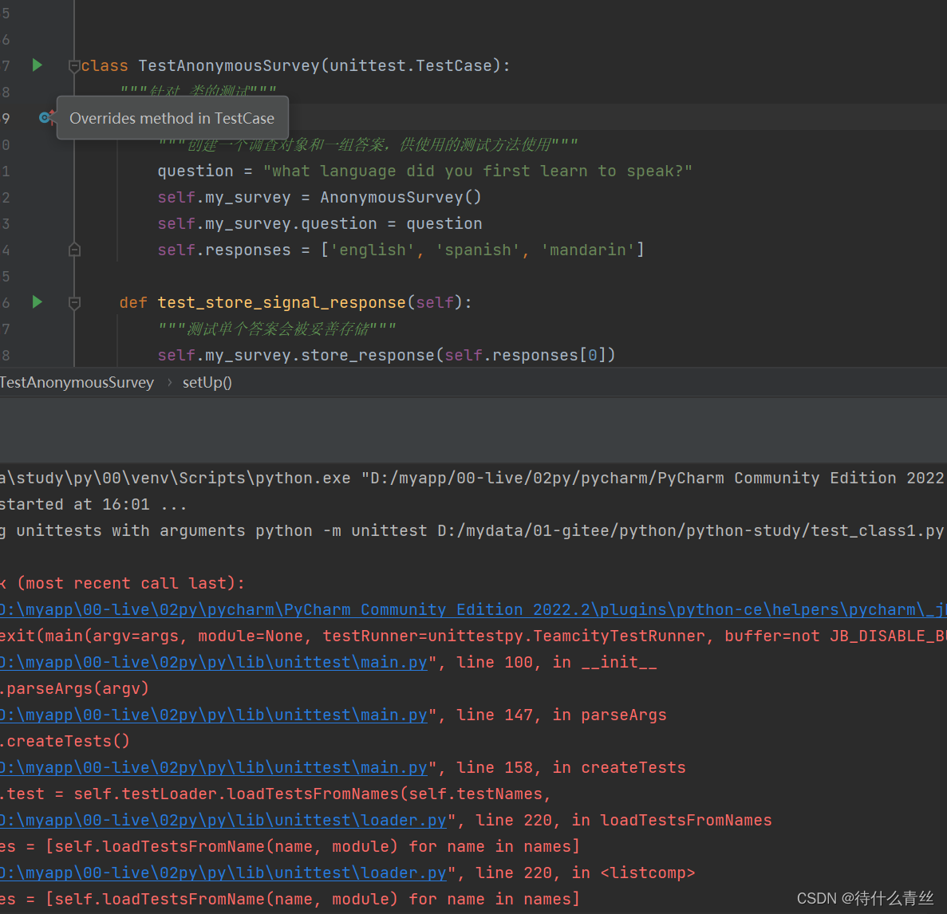Click the test_store_signal_response method name
This screenshot has width=947, height=914.
282,302
